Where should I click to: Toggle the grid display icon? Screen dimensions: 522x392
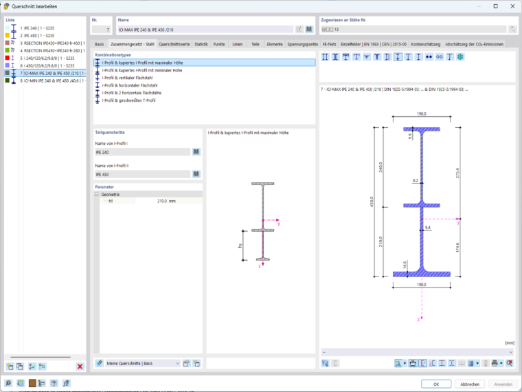(471, 363)
